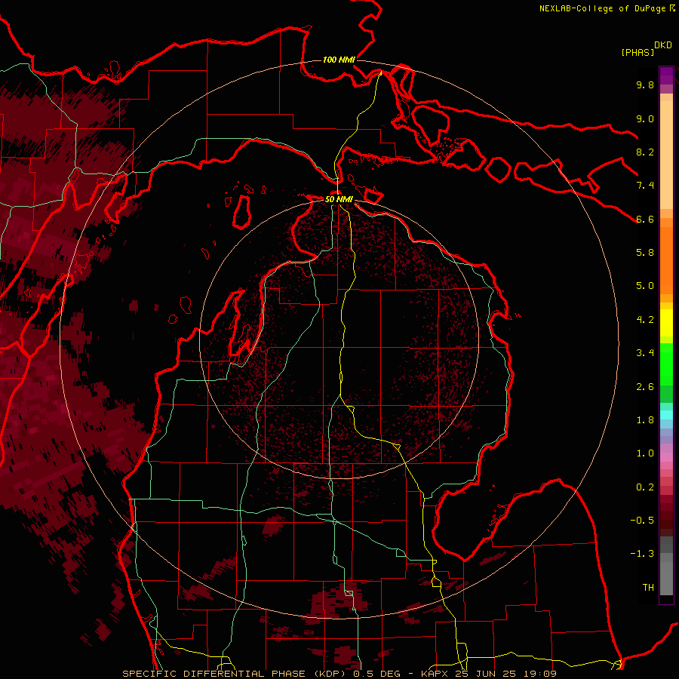The height and width of the screenshot is (679, 679).
Task: Click the -1.3 legend value
Action: tap(642, 554)
